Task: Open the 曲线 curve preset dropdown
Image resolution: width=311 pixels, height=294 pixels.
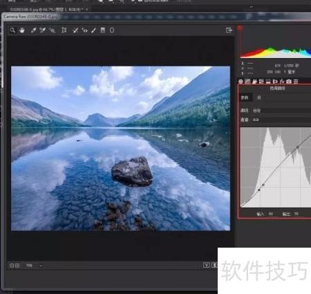Action: pyautogui.click(x=281, y=111)
